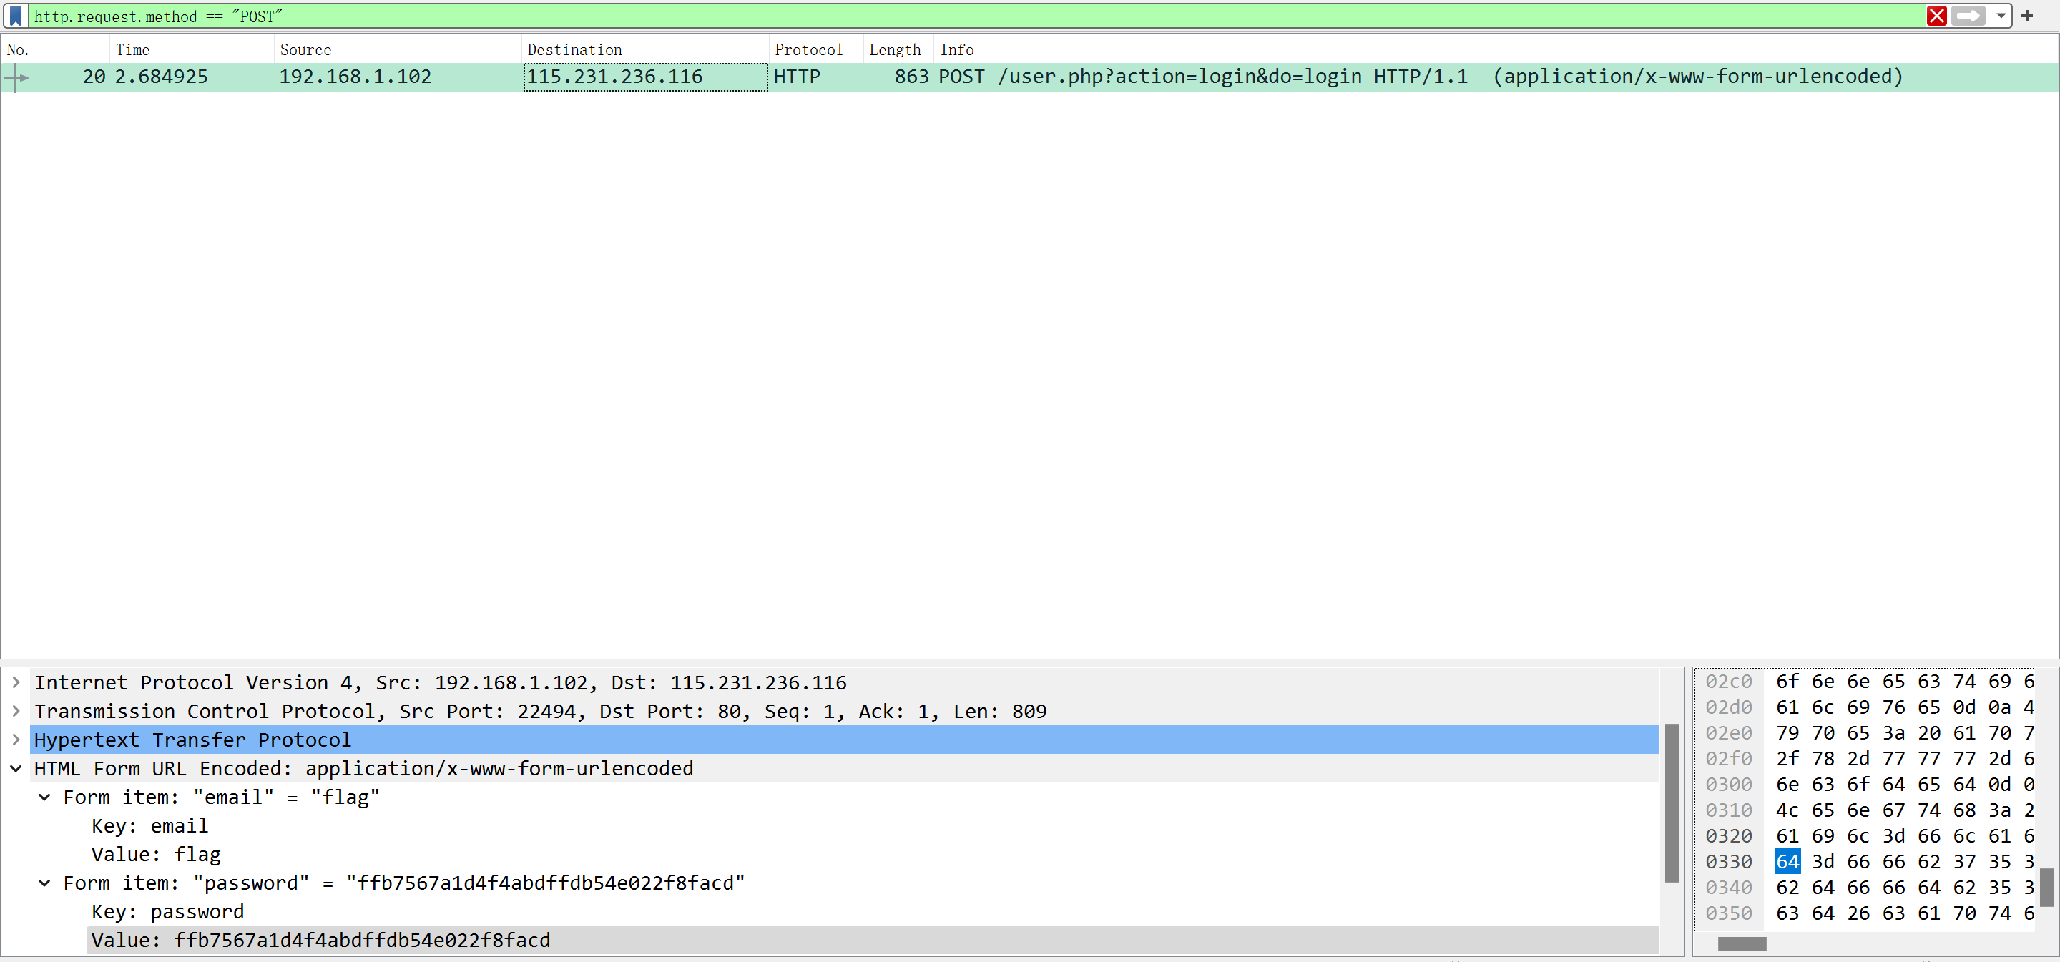This screenshot has width=2060, height=962.
Task: Click hex pane horizontal scrollbar
Action: coord(1742,943)
